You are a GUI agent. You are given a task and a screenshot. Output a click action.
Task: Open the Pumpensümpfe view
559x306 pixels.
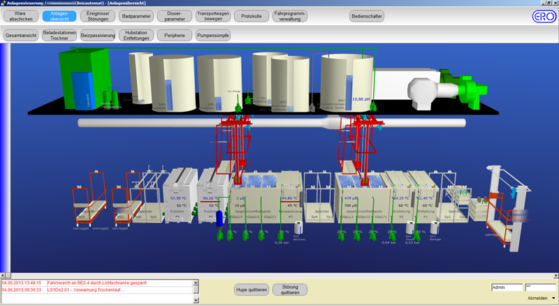tap(213, 34)
